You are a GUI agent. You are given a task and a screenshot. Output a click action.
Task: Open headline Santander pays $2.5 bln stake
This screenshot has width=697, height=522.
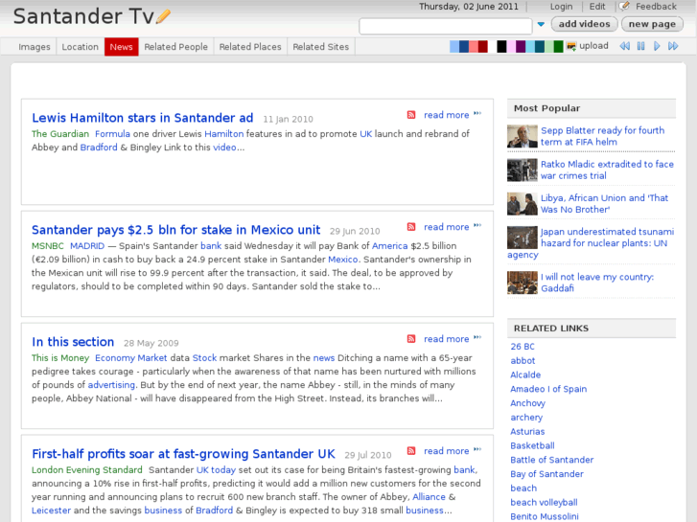click(175, 230)
